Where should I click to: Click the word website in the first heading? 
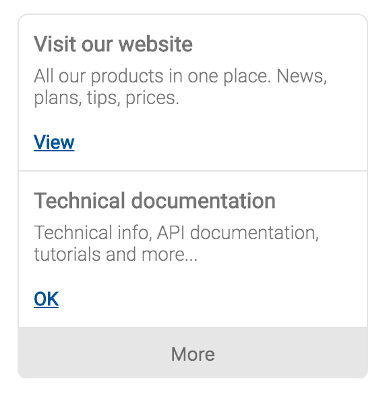pos(156,44)
